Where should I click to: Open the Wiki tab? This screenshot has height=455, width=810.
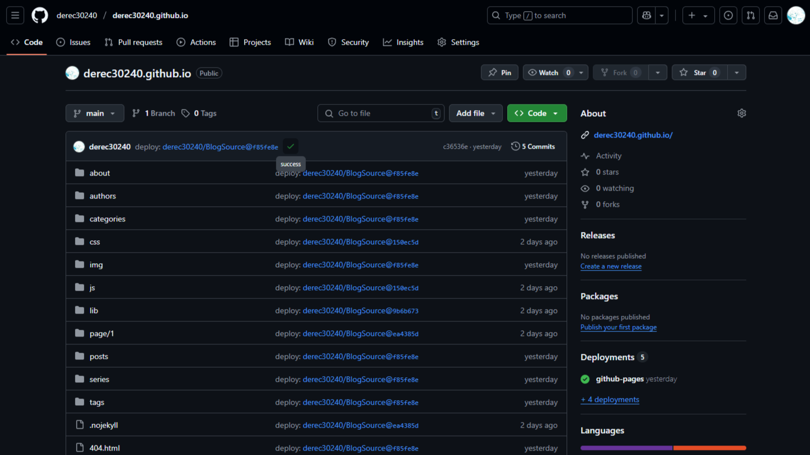299,42
